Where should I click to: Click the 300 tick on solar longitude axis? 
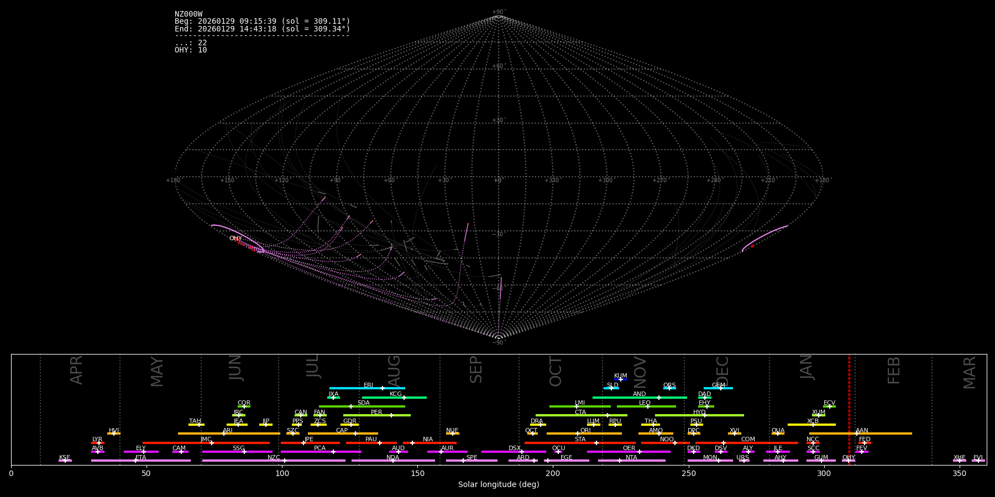point(824,473)
